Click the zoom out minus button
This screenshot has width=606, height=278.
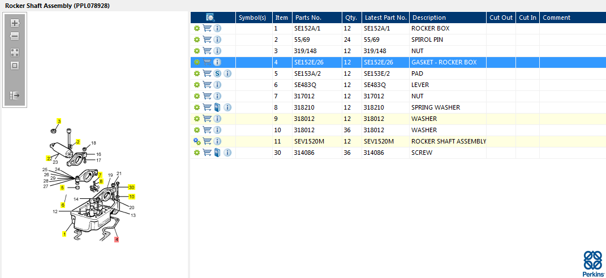(x=15, y=36)
